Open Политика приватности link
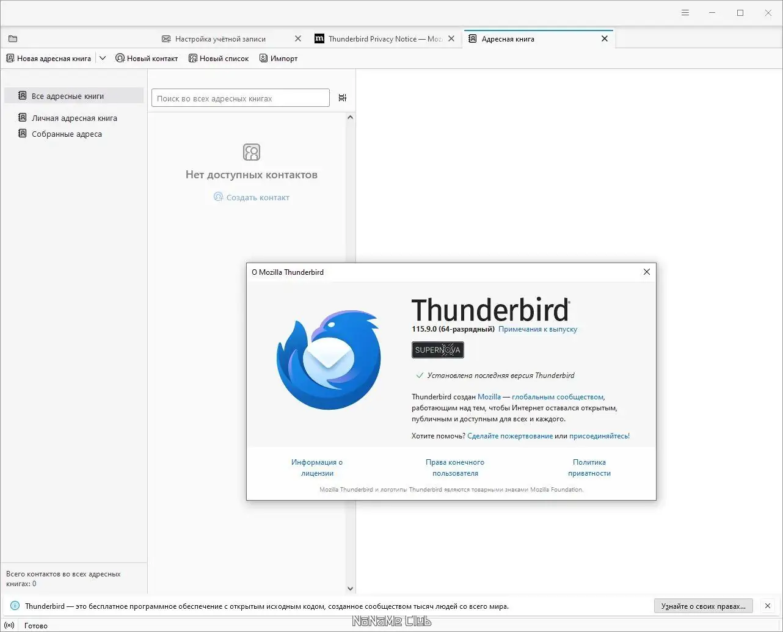The width and height of the screenshot is (783, 632). point(589,468)
